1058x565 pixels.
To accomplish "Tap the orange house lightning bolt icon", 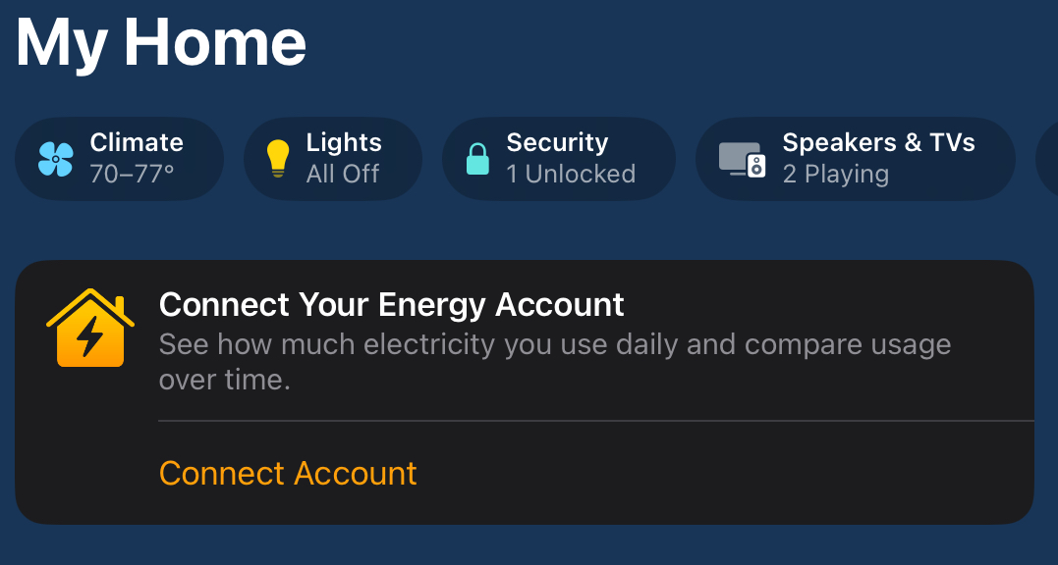I will click(90, 328).
